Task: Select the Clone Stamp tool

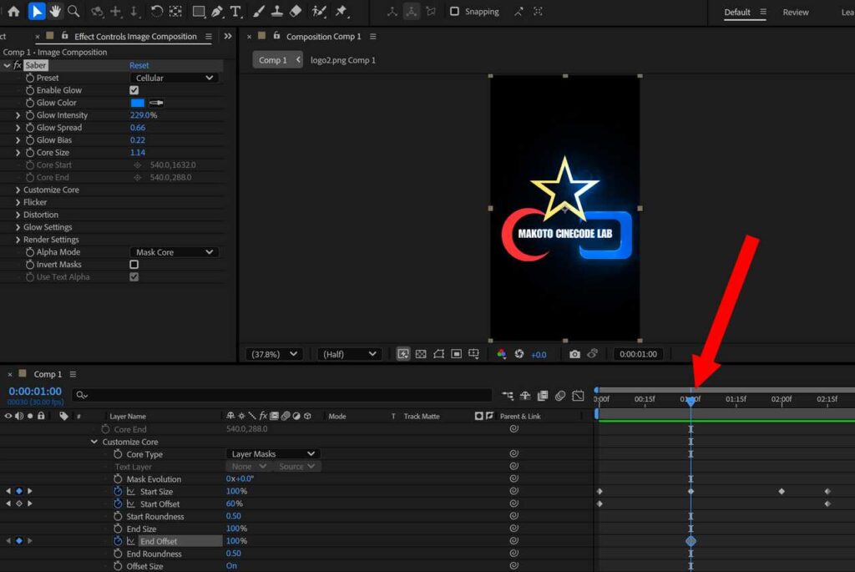Action: (277, 11)
